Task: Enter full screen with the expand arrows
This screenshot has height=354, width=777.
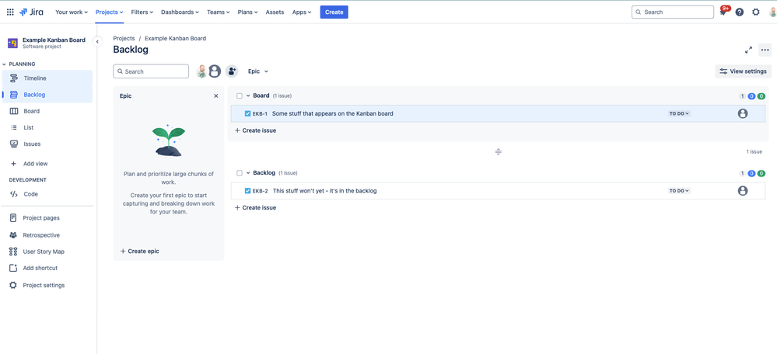Action: (748, 50)
